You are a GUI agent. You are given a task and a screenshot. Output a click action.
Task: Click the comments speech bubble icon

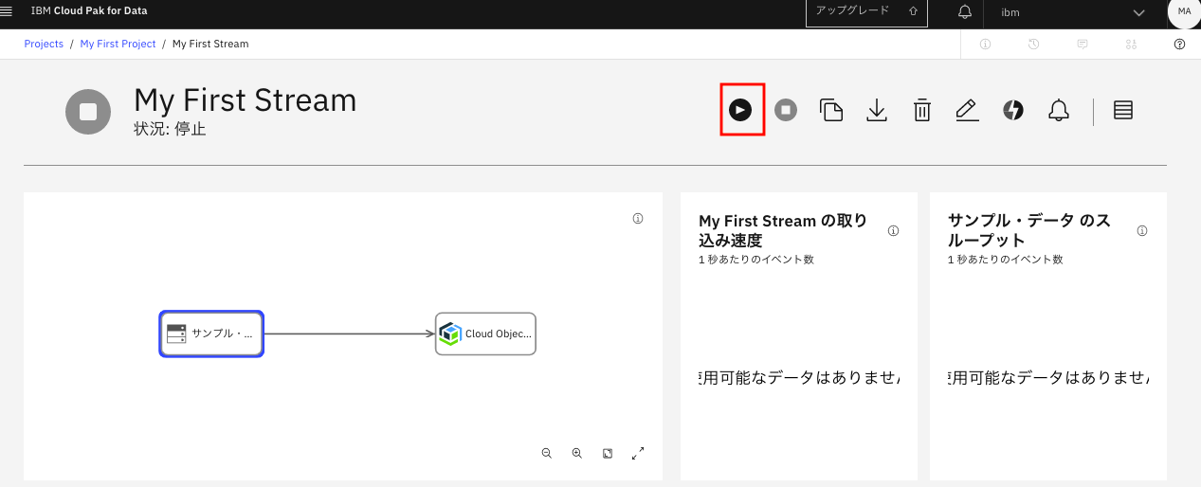[x=1083, y=44]
